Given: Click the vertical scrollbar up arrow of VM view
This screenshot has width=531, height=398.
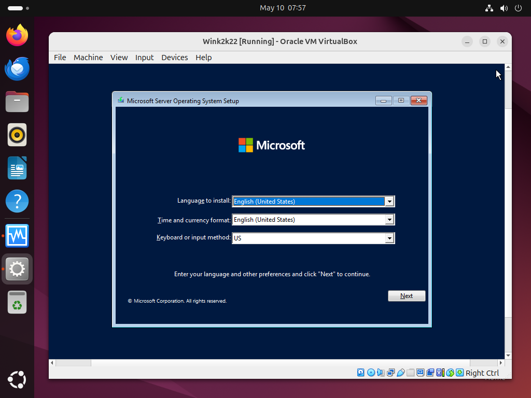Looking at the screenshot, I should [508, 67].
